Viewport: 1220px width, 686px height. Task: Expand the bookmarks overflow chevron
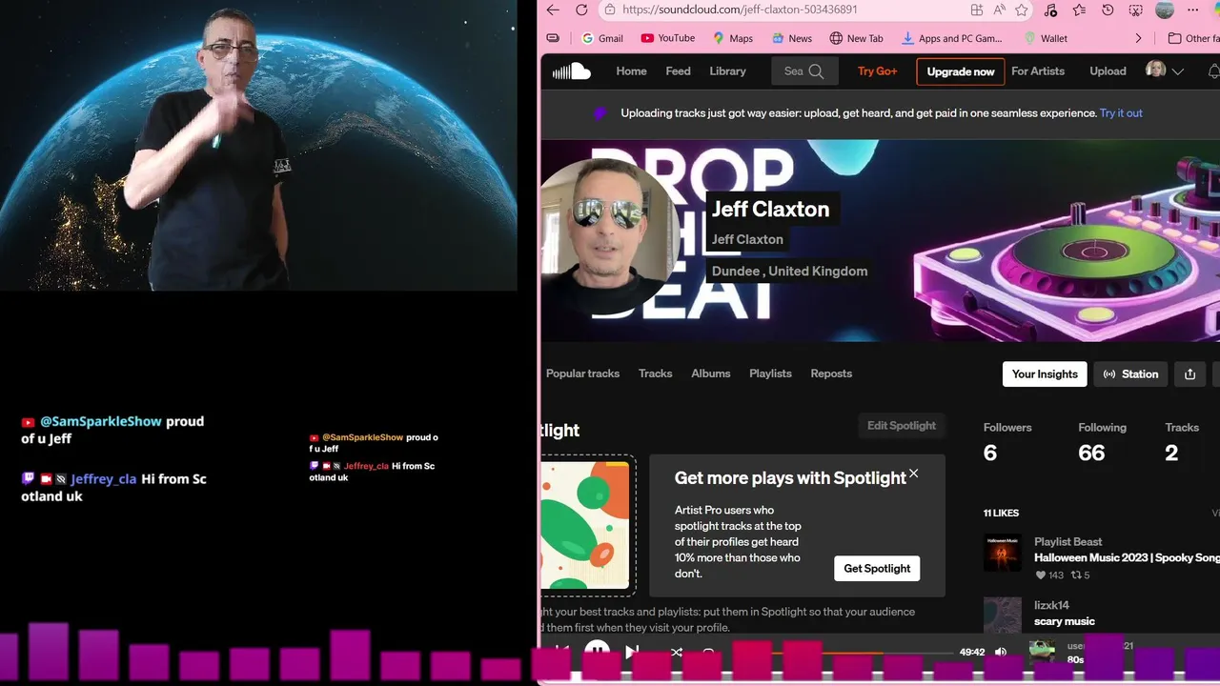pyautogui.click(x=1138, y=38)
